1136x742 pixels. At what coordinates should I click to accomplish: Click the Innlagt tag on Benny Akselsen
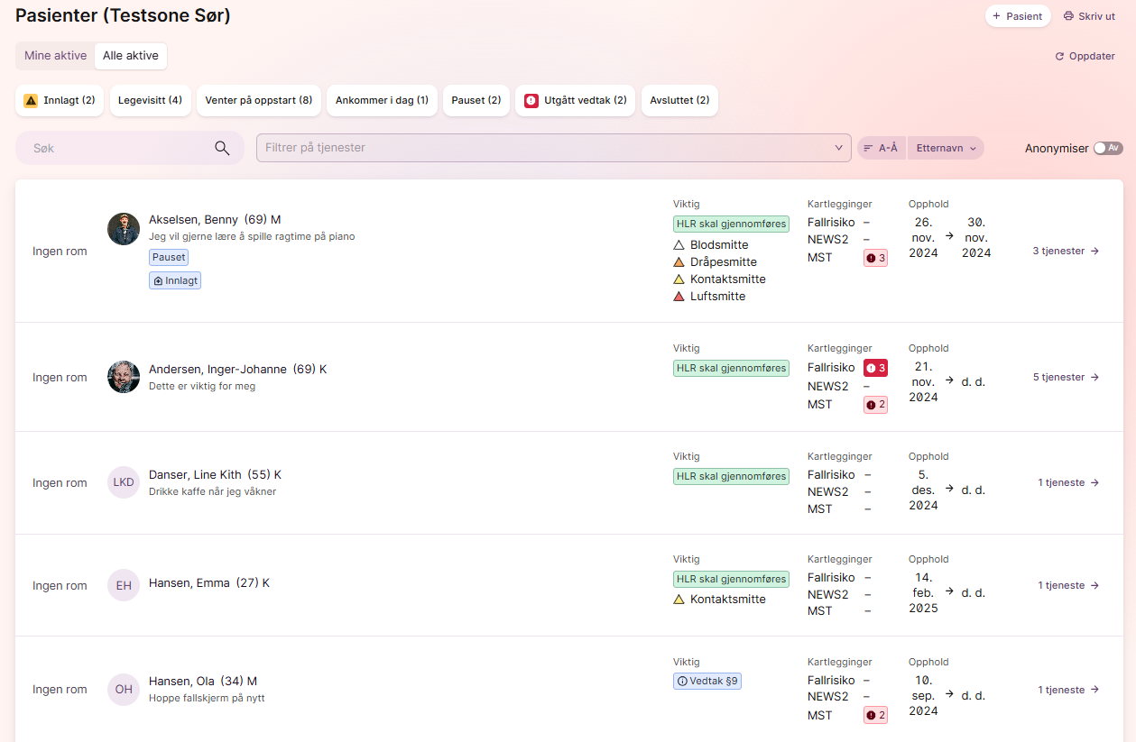[175, 281]
